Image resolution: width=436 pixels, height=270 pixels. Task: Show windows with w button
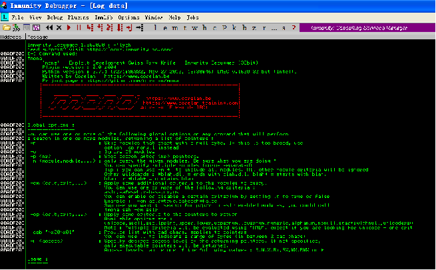click(195, 27)
